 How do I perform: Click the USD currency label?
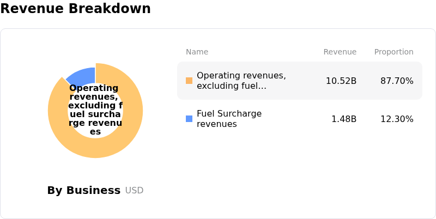[x=134, y=190]
